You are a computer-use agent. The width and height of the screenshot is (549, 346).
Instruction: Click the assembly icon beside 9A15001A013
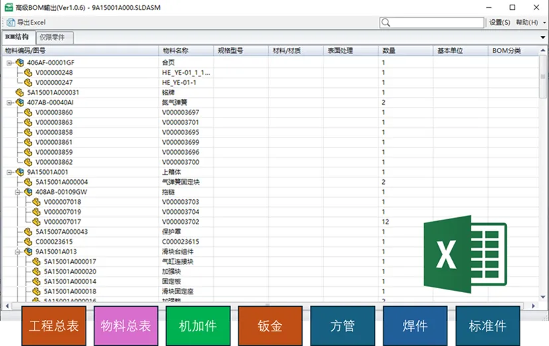pos(28,252)
